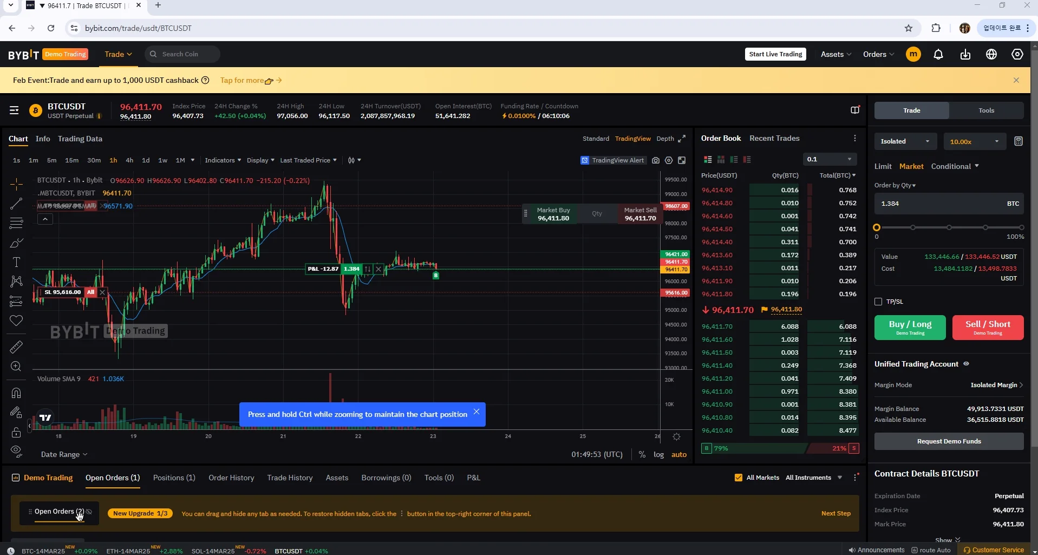The width and height of the screenshot is (1038, 555).
Task: Open chart settings next to camera icon
Action: pos(669,160)
